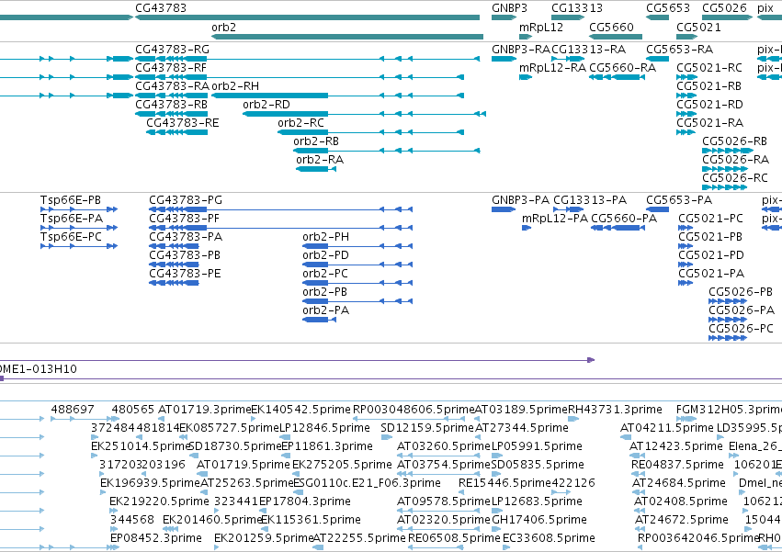
Task: Select EST EP11861.3prime
Action: point(326,446)
